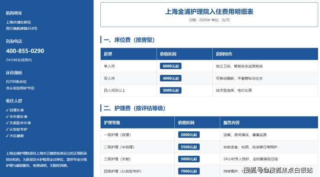Viewport: 320px width, 177px height.
Task: Click the 24小时在线预约 text
Action: [x=19, y=60]
